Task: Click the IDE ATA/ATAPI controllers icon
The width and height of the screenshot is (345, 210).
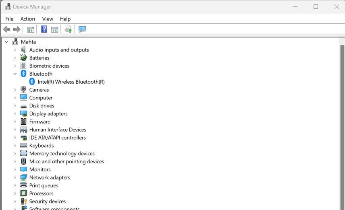Action: (x=23, y=138)
